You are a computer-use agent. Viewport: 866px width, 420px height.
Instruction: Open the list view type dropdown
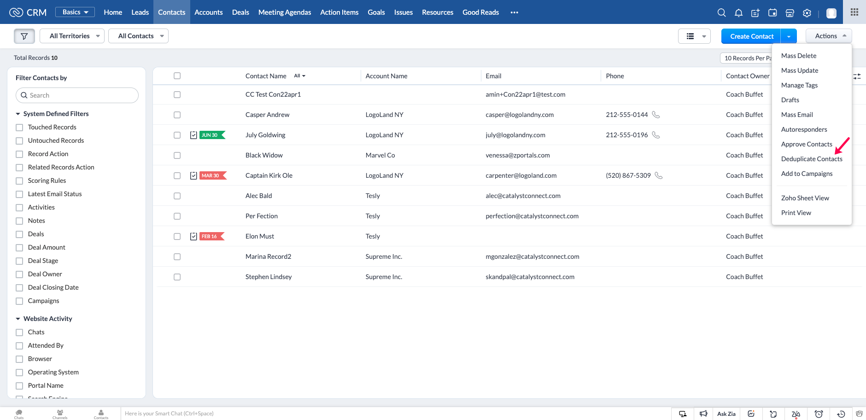click(x=694, y=36)
